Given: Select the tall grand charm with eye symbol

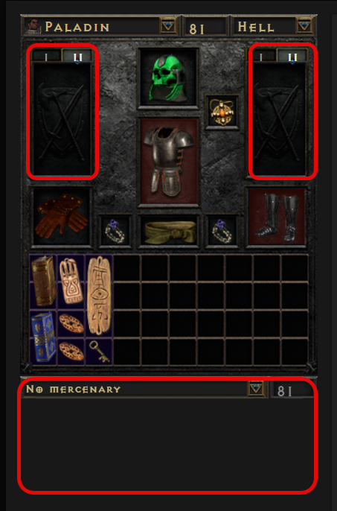Looking at the screenshot, I should coord(99,296).
